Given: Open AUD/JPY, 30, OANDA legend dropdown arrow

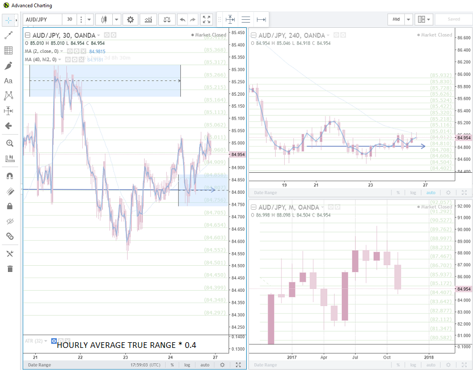Looking at the screenshot, I should click(99, 36).
